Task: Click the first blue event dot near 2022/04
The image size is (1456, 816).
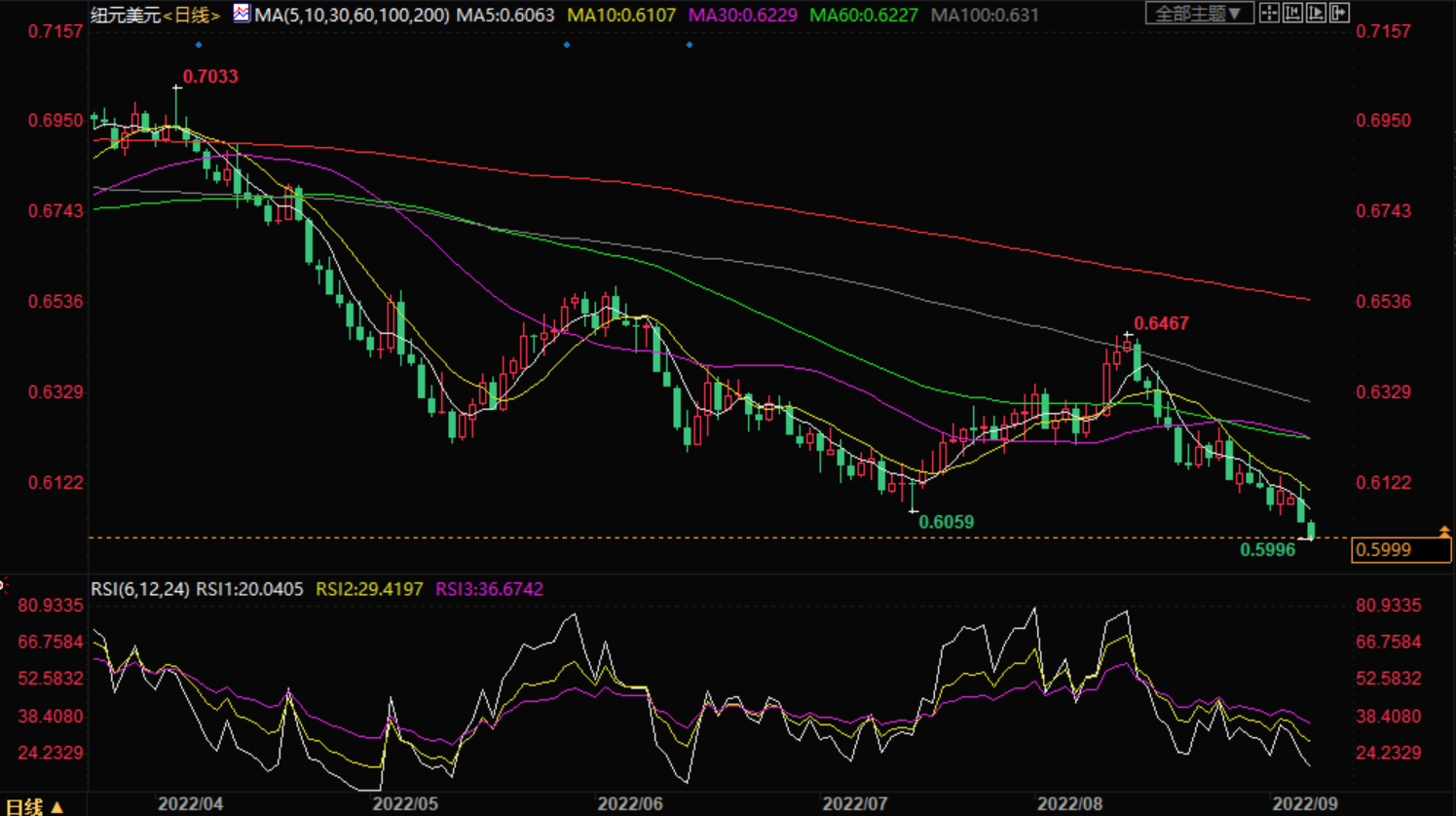Action: [199, 45]
